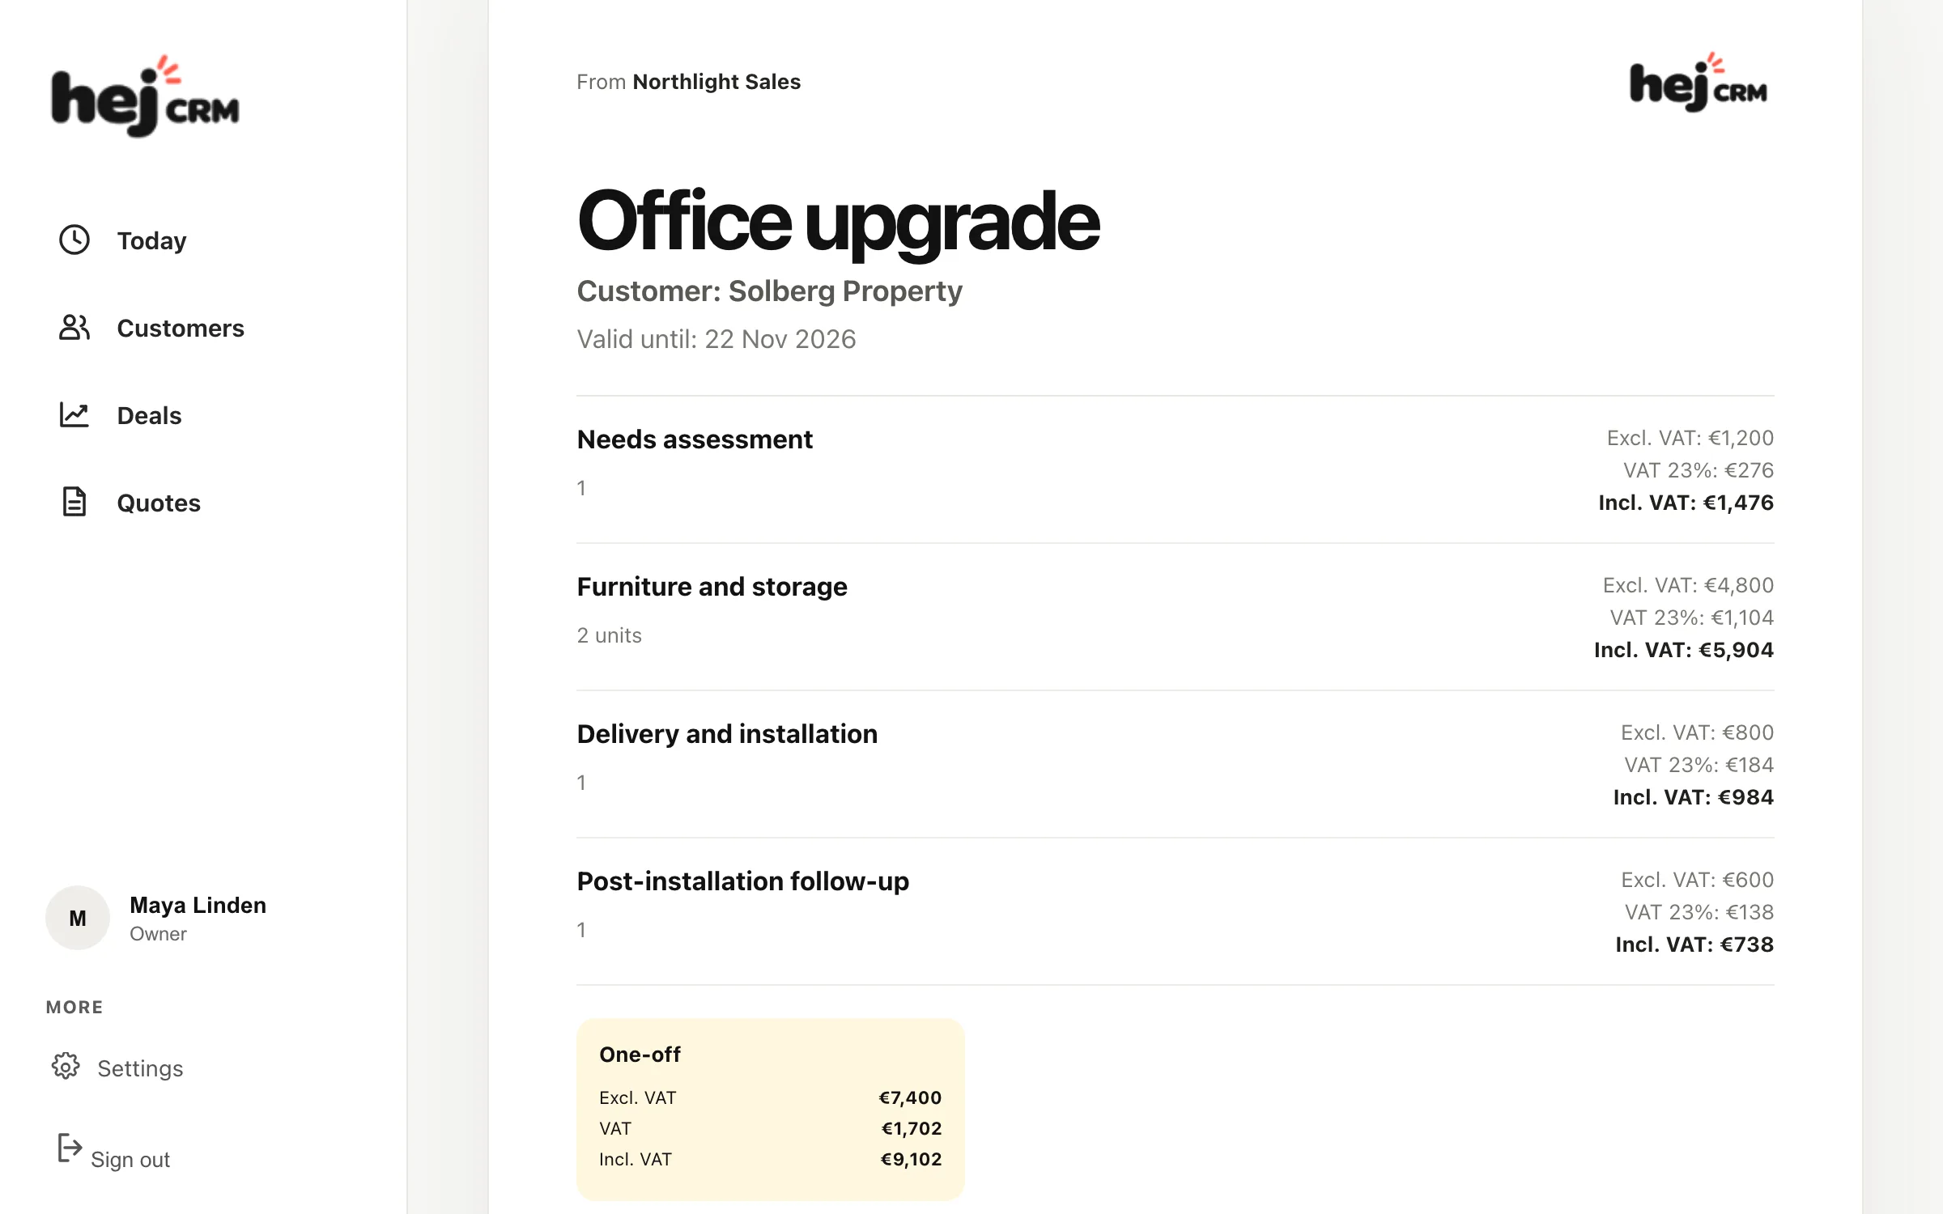
Task: Sign out of the account
Action: pyautogui.click(x=130, y=1159)
